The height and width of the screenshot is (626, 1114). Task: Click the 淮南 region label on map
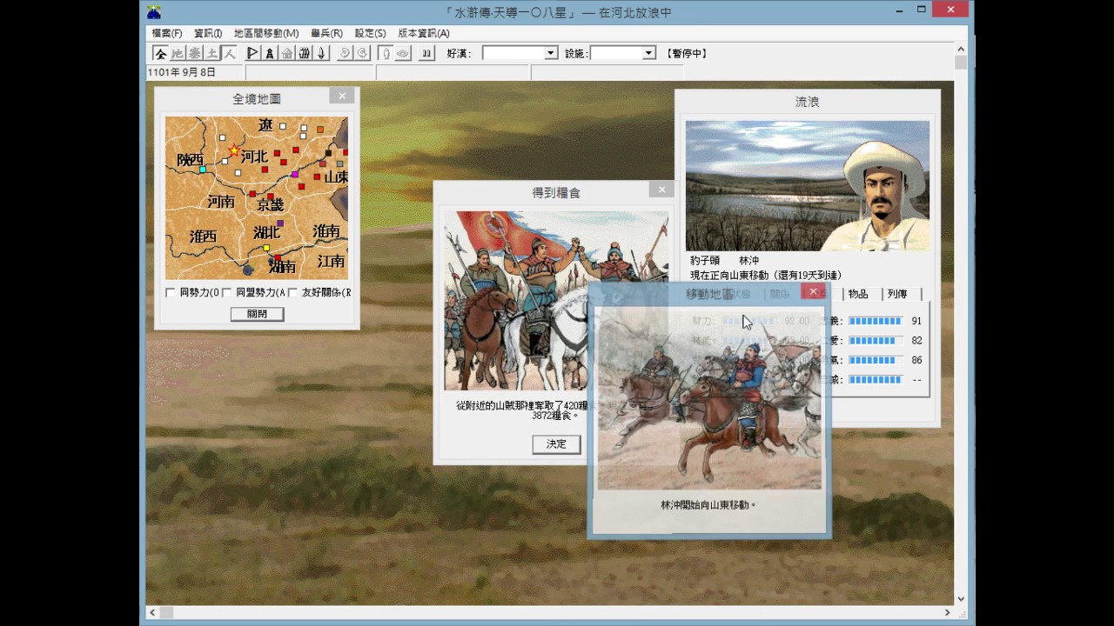[326, 230]
